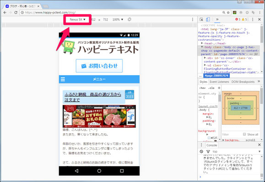Show more sidebar tabs after DOM Breakpoints

pyautogui.click(x=259, y=82)
